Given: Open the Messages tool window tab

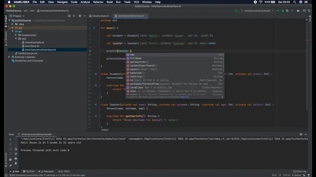Looking at the screenshot, I should point(46,172).
